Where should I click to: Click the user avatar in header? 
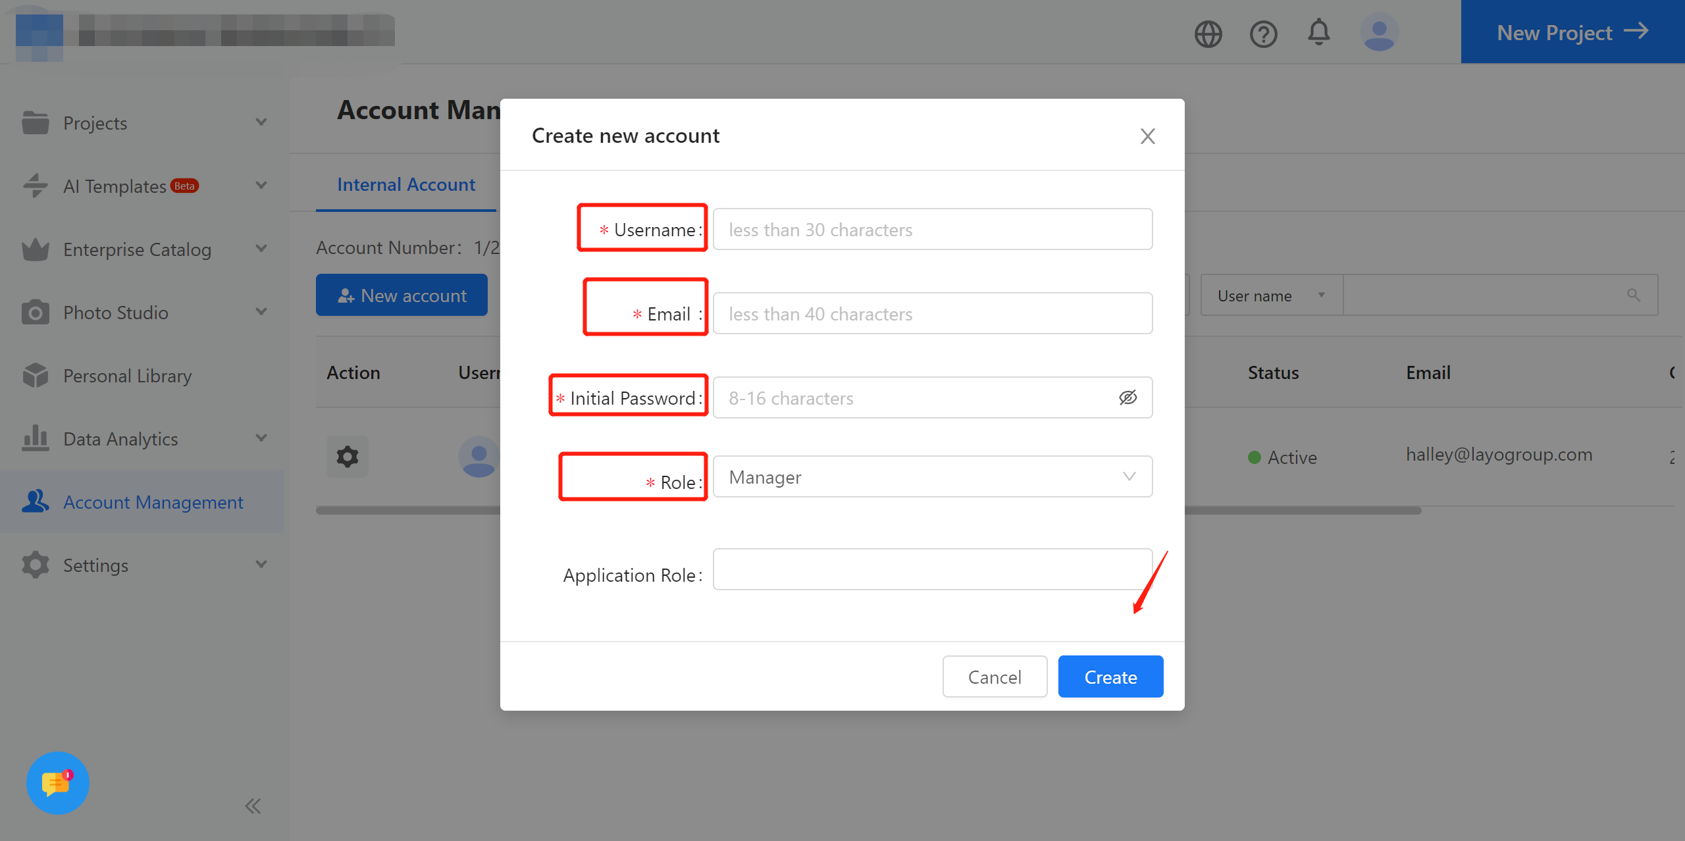coord(1379,32)
